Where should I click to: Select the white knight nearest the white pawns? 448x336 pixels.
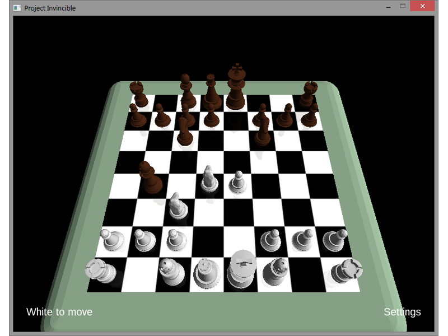click(x=178, y=206)
